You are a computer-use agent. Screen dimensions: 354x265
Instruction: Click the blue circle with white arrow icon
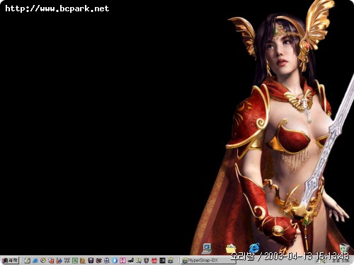[115, 261]
